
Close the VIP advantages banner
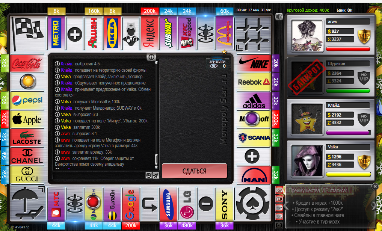pos(375,186)
